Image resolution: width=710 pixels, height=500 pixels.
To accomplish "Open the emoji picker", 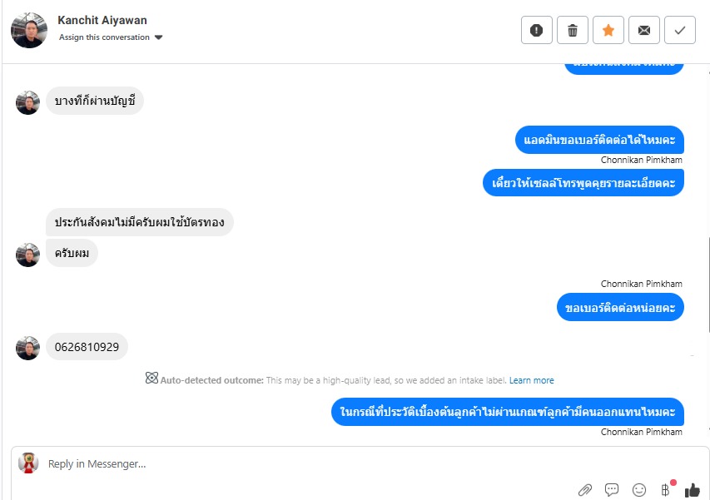I will click(639, 489).
